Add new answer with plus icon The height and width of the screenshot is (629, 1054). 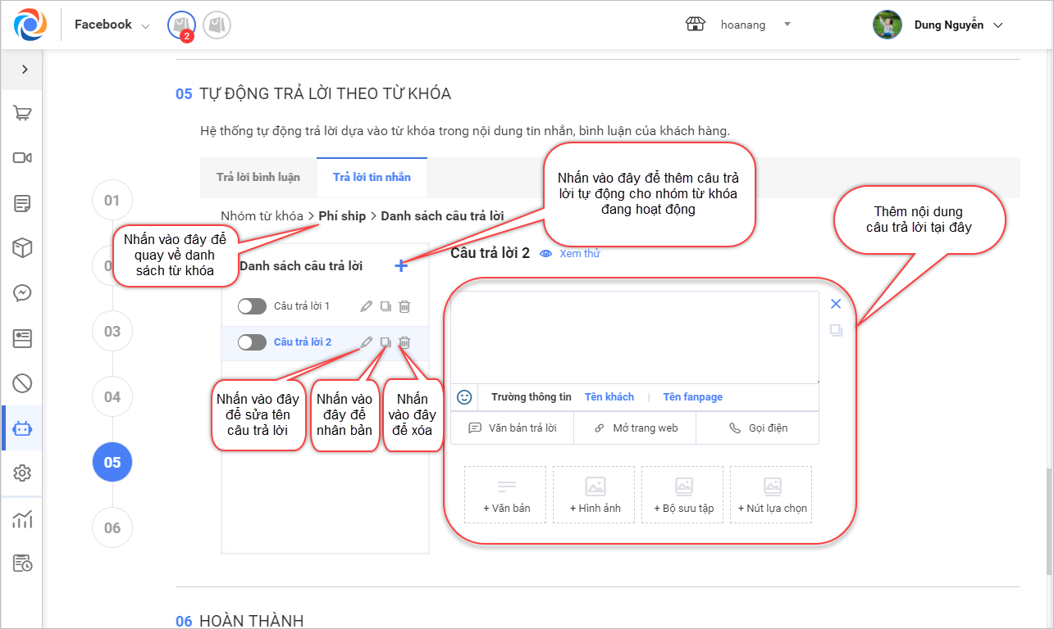[401, 265]
